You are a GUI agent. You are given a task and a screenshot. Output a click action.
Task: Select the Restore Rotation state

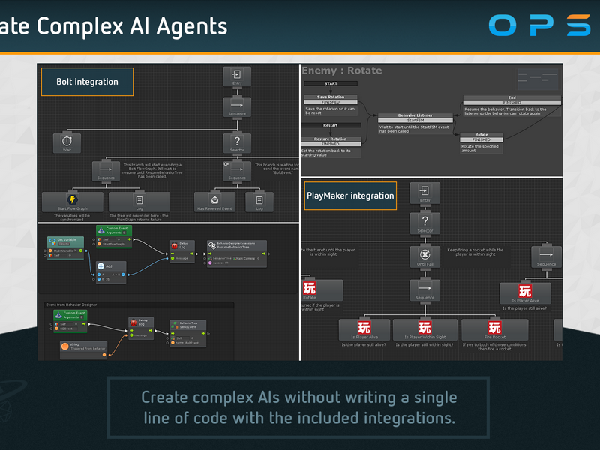(331, 147)
